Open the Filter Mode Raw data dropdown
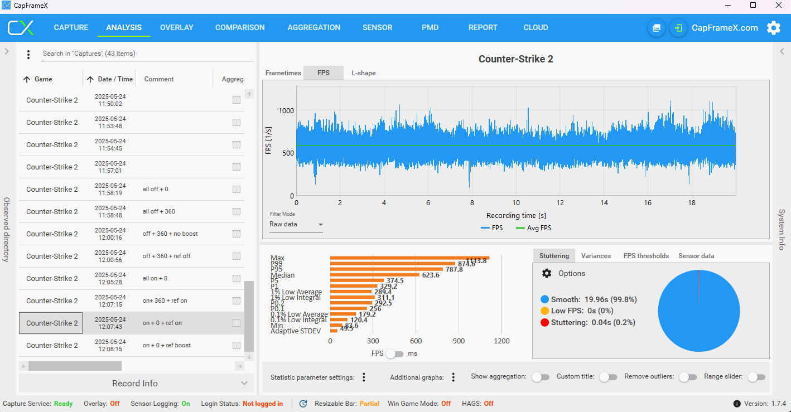 296,225
